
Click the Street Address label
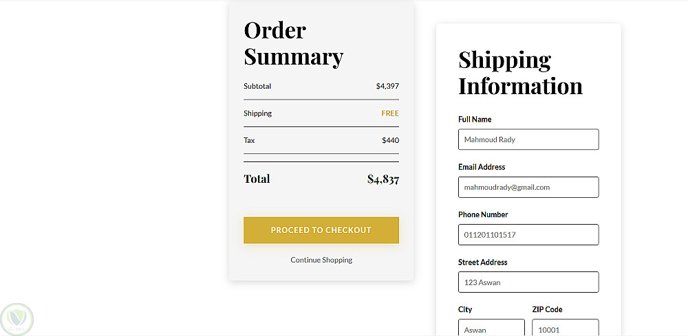click(x=482, y=262)
